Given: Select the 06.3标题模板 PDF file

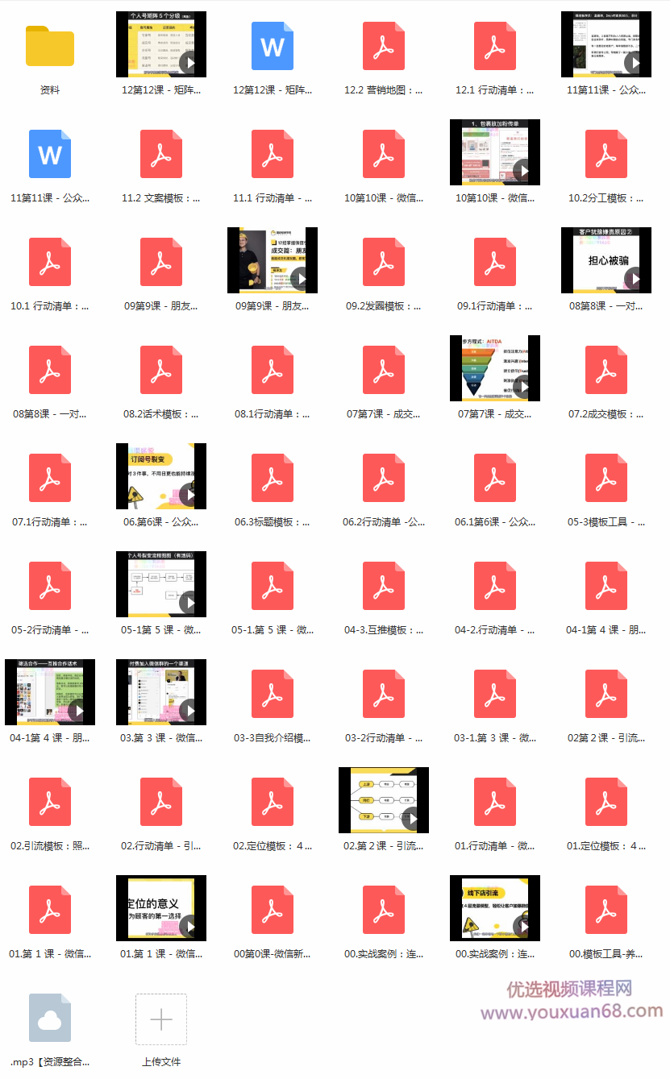Looking at the screenshot, I should [273, 478].
